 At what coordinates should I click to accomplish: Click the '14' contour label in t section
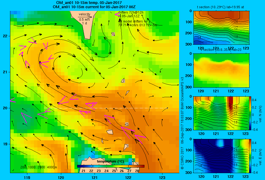coord(200,38)
